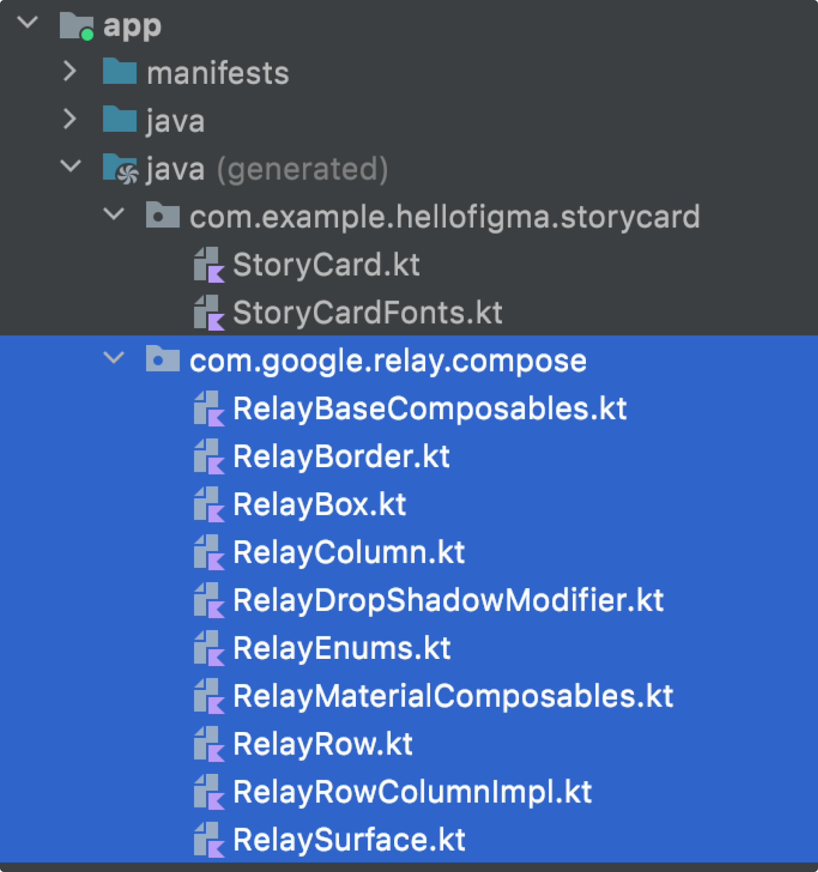
Task: Select the app module label
Action: [132, 28]
